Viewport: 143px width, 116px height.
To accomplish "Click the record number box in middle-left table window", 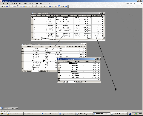I will [x=36, y=71].
